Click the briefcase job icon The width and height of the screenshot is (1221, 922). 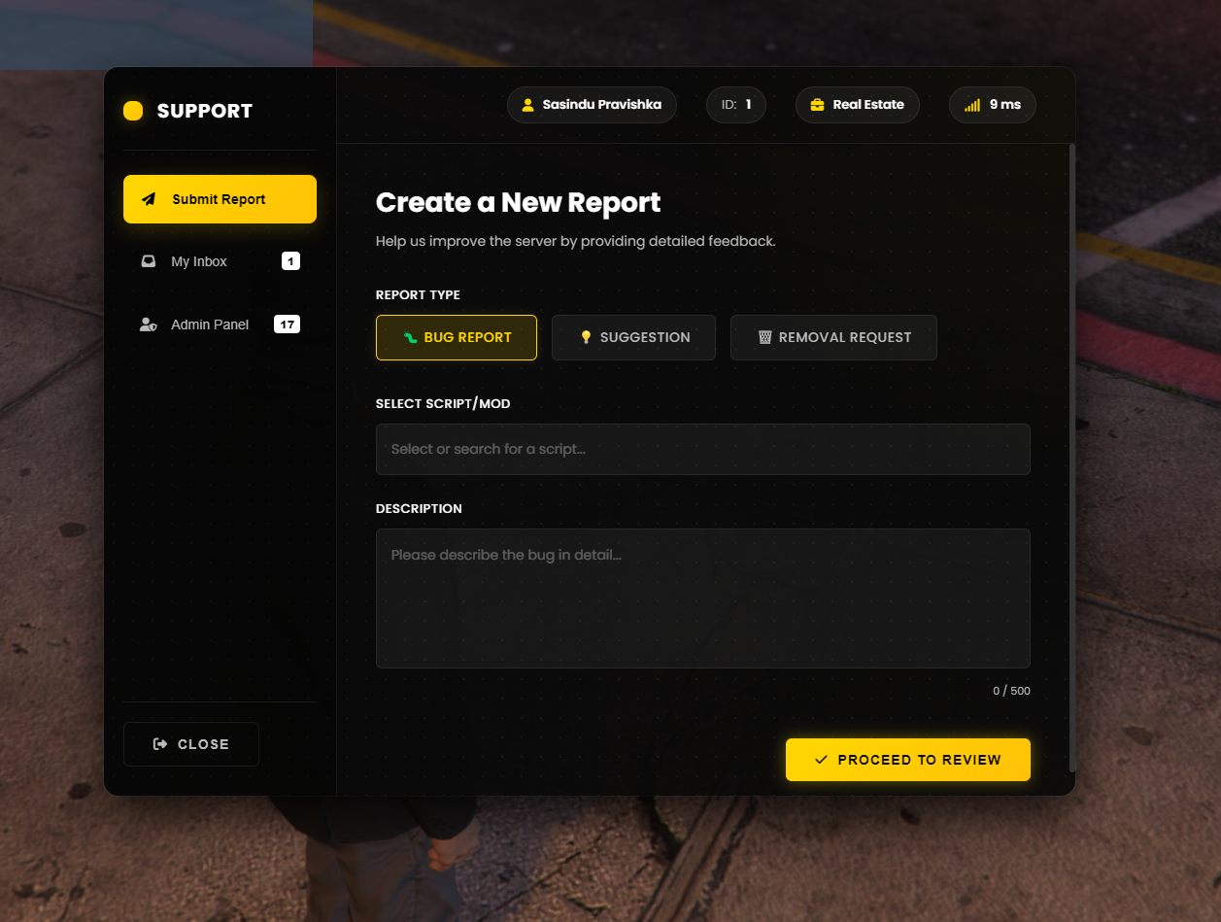coord(818,105)
